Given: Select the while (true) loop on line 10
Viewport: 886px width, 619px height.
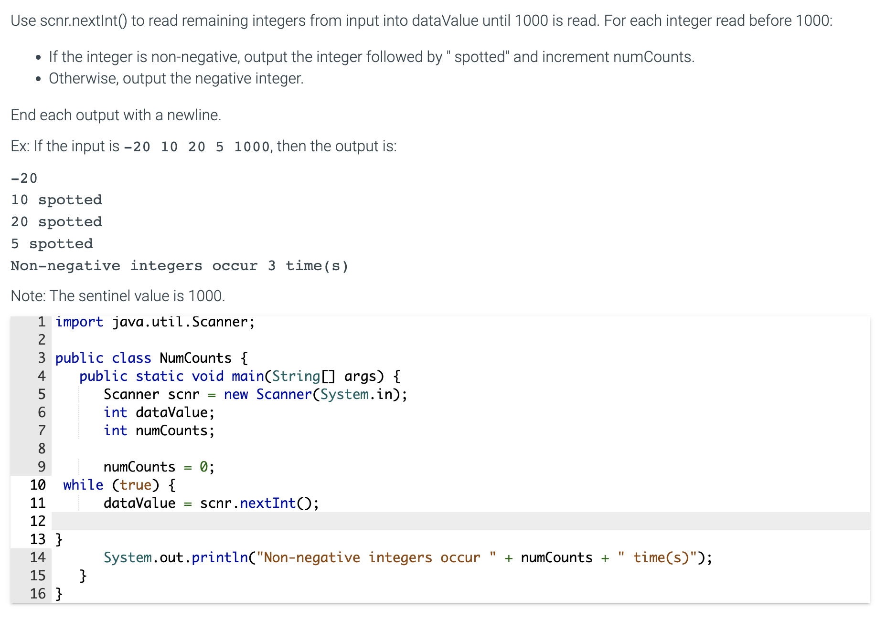Looking at the screenshot, I should (118, 484).
